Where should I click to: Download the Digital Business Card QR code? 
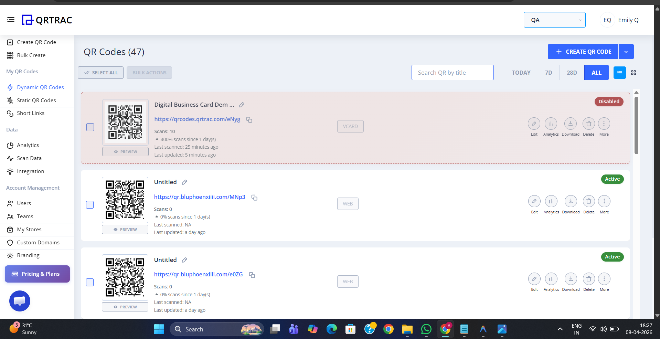(570, 124)
